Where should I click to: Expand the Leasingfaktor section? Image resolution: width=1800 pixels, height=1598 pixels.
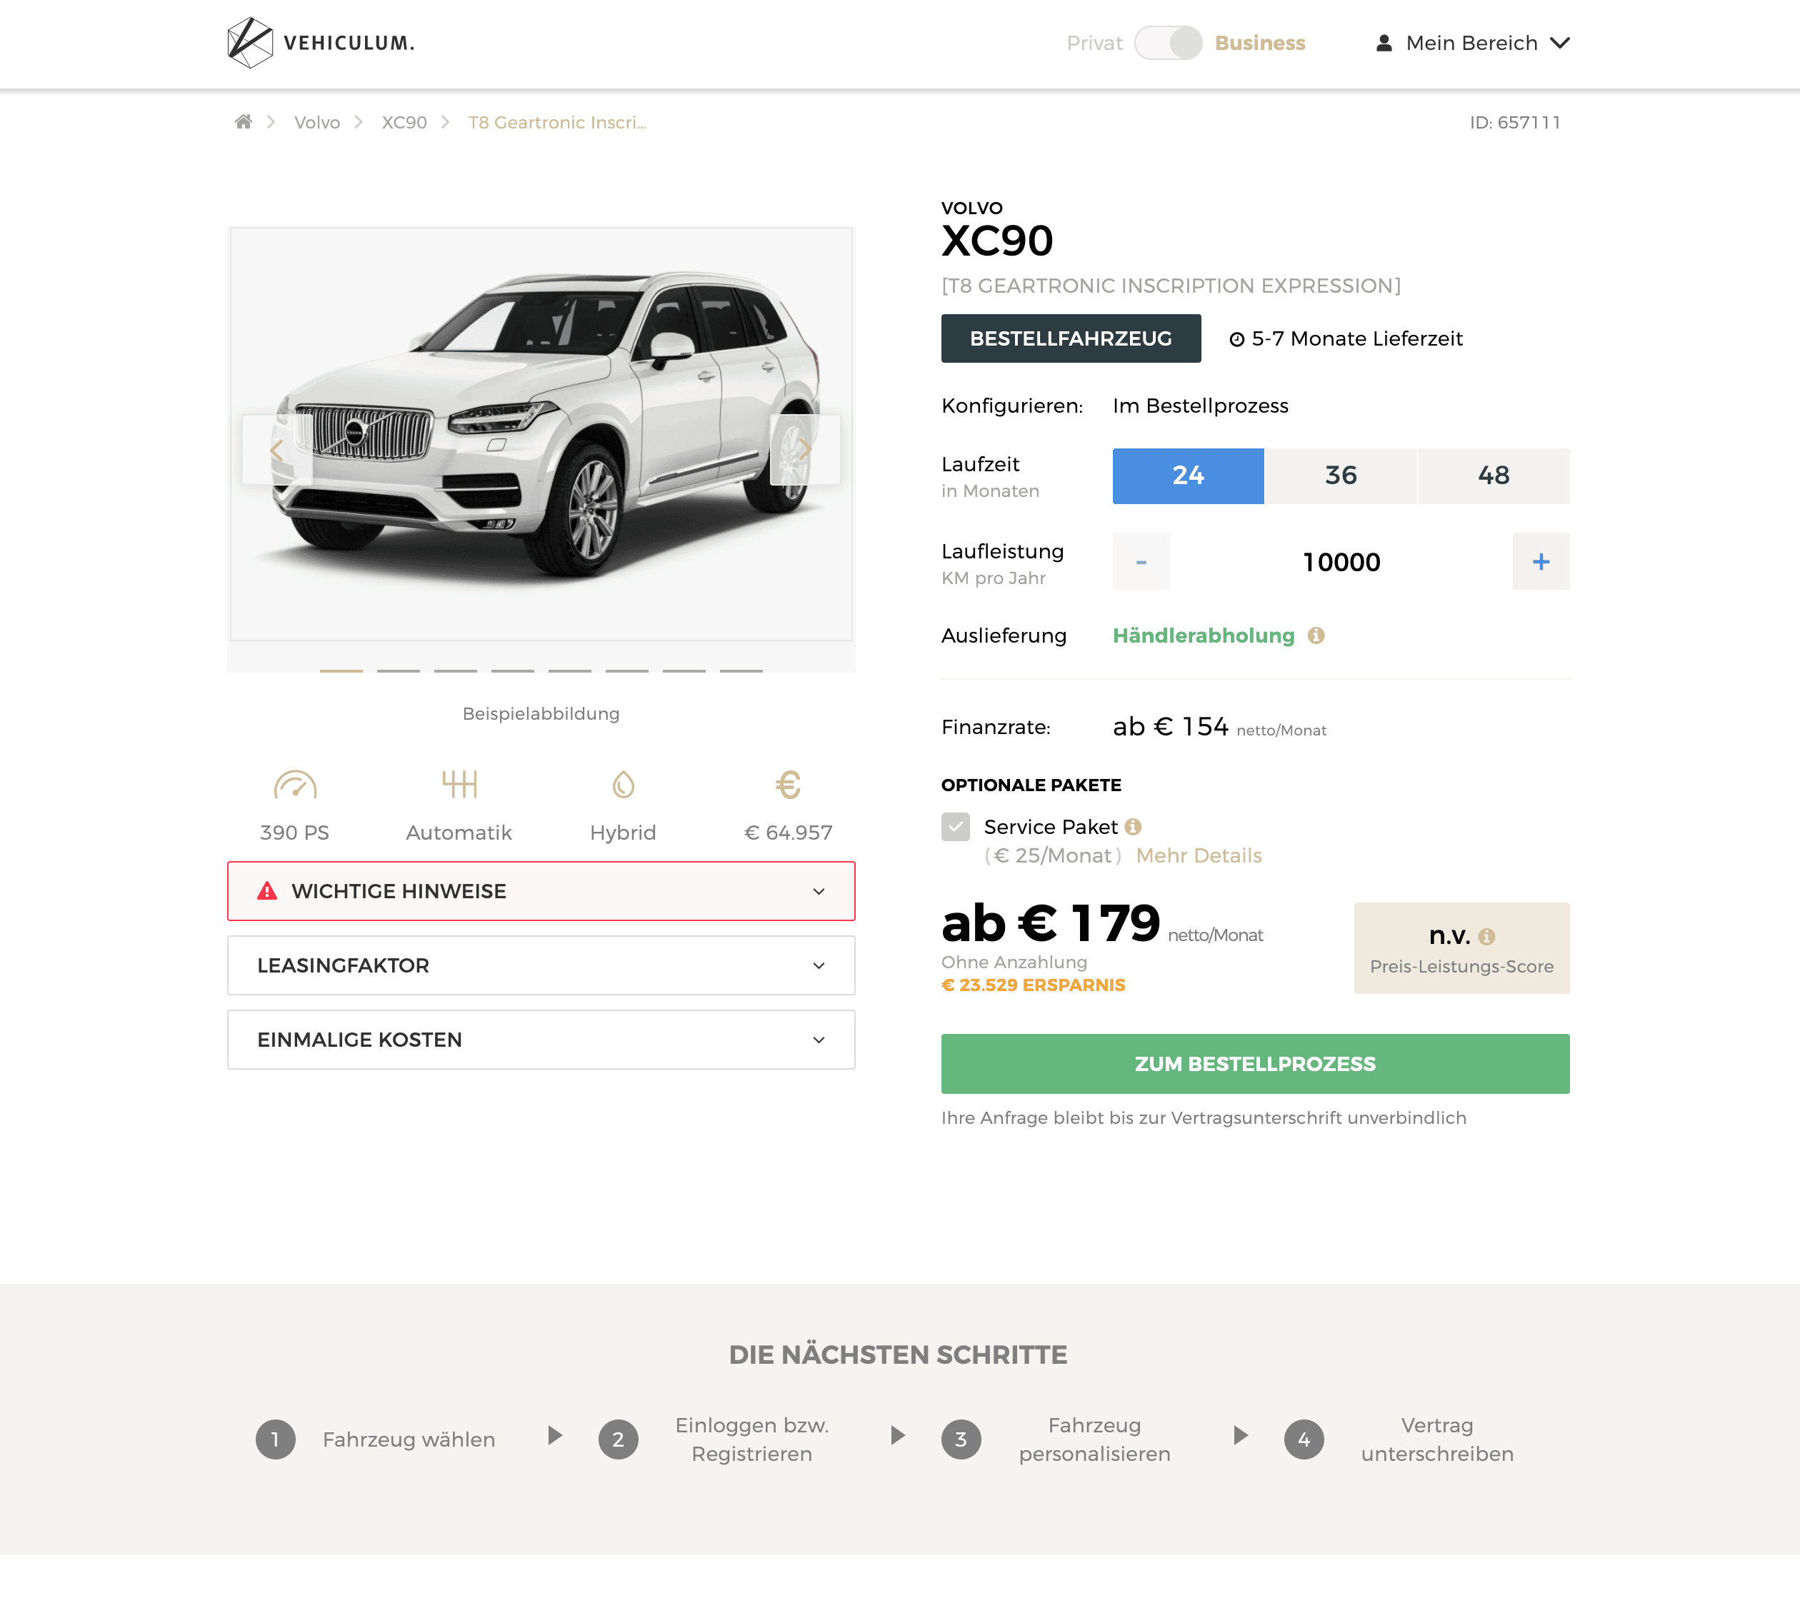point(541,965)
